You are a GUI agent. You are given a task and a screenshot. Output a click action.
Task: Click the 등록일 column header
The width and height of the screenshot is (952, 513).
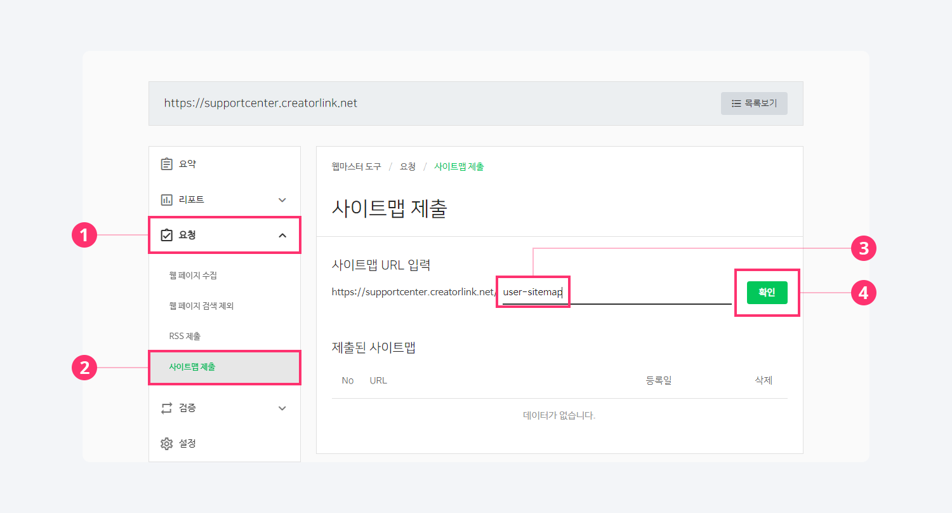tap(658, 381)
